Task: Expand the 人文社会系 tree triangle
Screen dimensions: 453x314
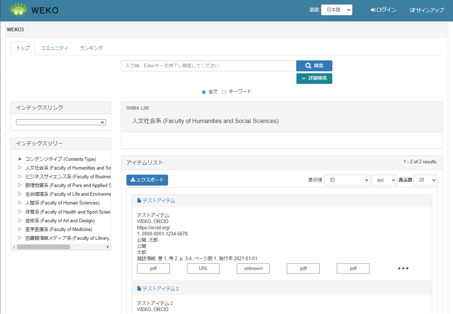Action: [20, 168]
